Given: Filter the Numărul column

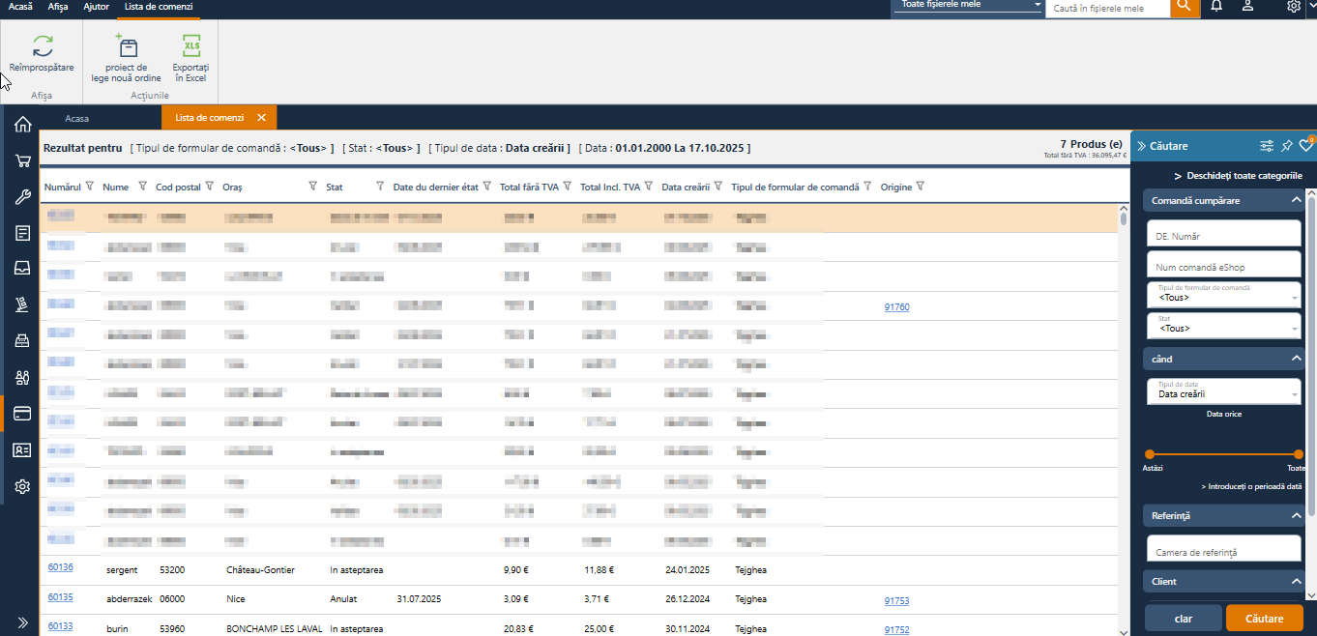Looking at the screenshot, I should point(89,187).
